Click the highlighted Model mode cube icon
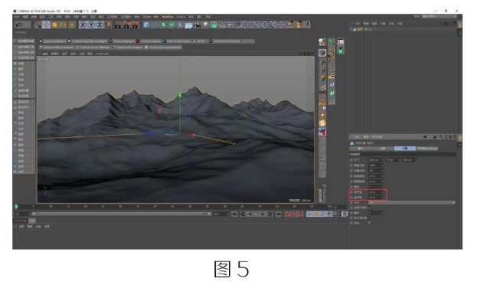 [x=322, y=53]
